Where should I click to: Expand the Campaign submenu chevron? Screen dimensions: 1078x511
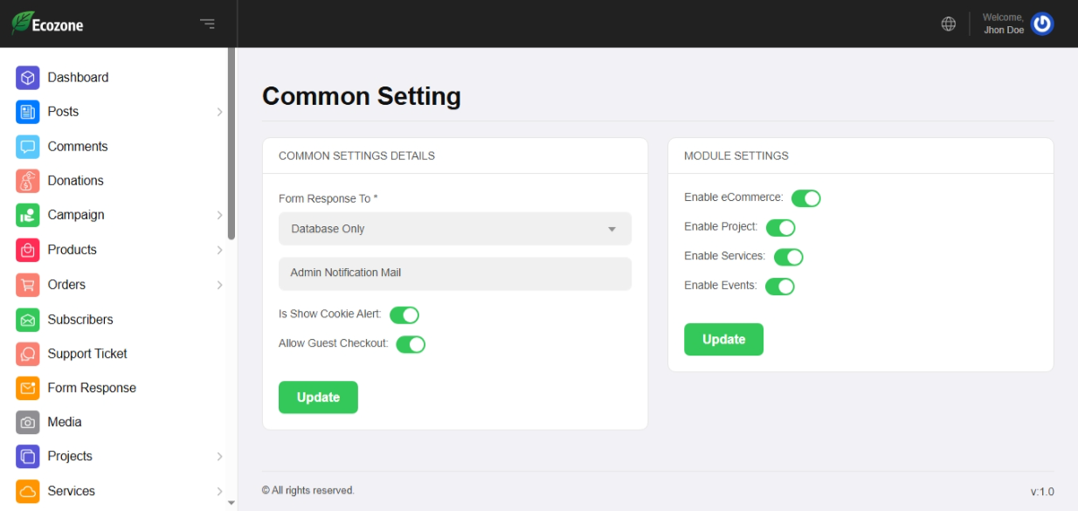(219, 215)
